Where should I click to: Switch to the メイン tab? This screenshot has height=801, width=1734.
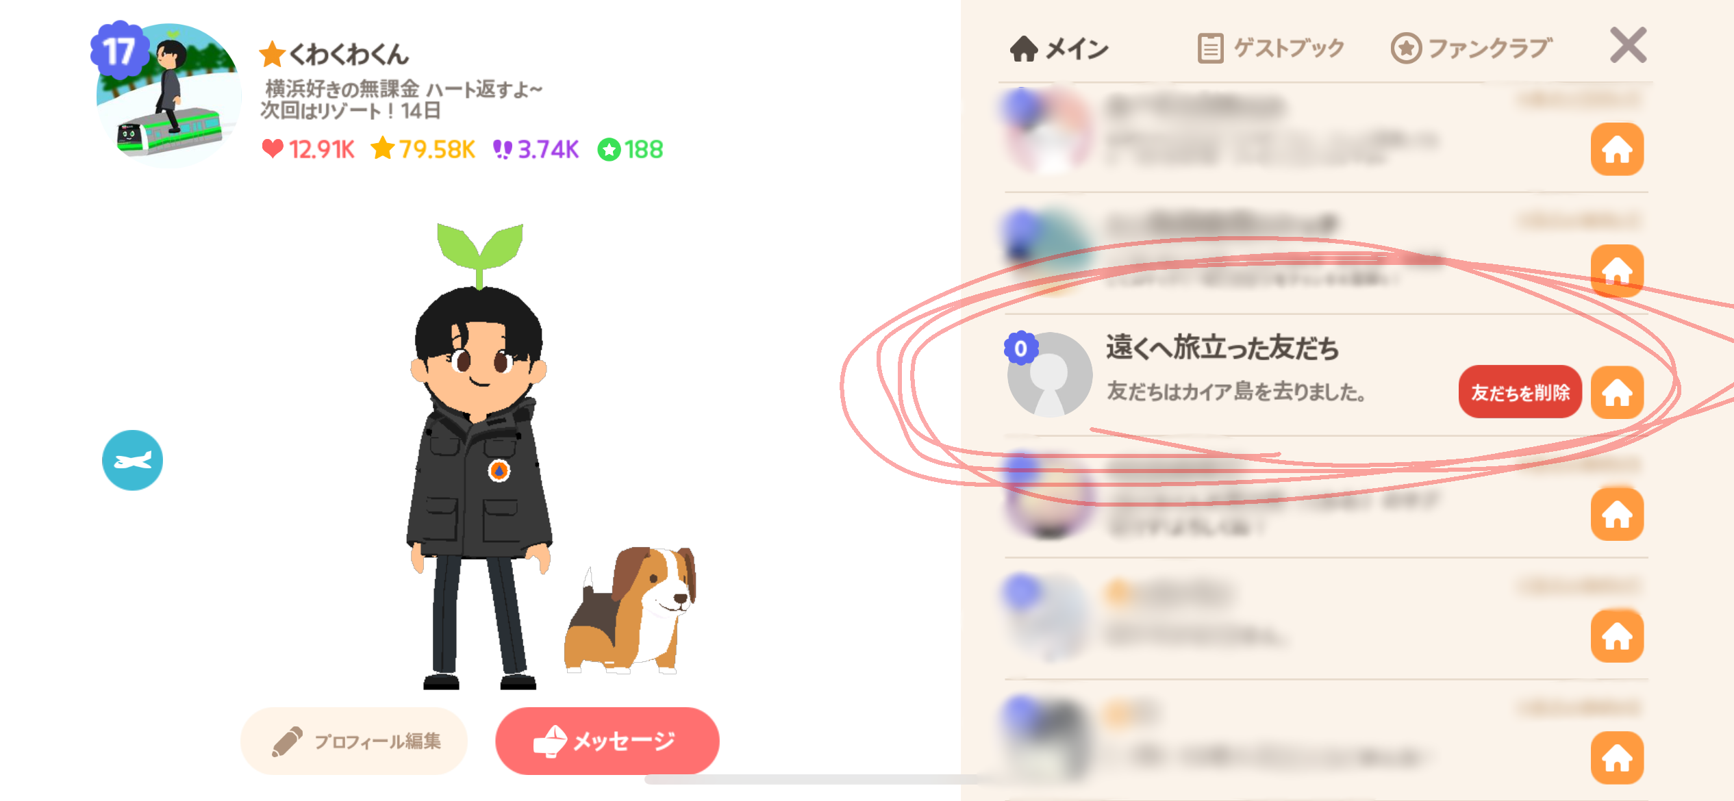coord(1059,49)
